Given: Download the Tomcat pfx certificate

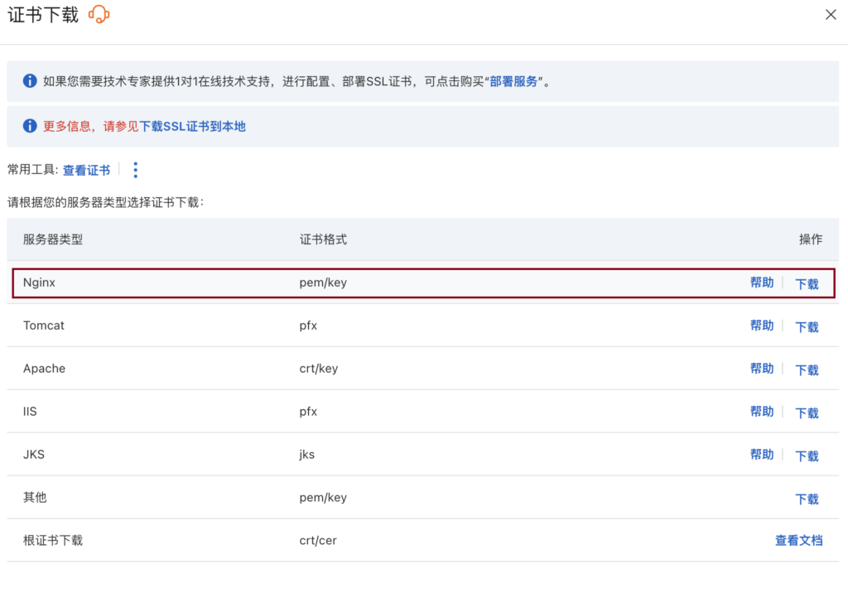Looking at the screenshot, I should coord(807,326).
